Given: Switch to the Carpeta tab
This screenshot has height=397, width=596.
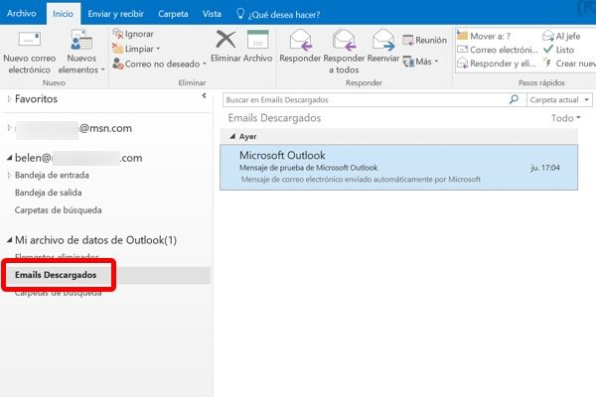Looking at the screenshot, I should [x=173, y=14].
